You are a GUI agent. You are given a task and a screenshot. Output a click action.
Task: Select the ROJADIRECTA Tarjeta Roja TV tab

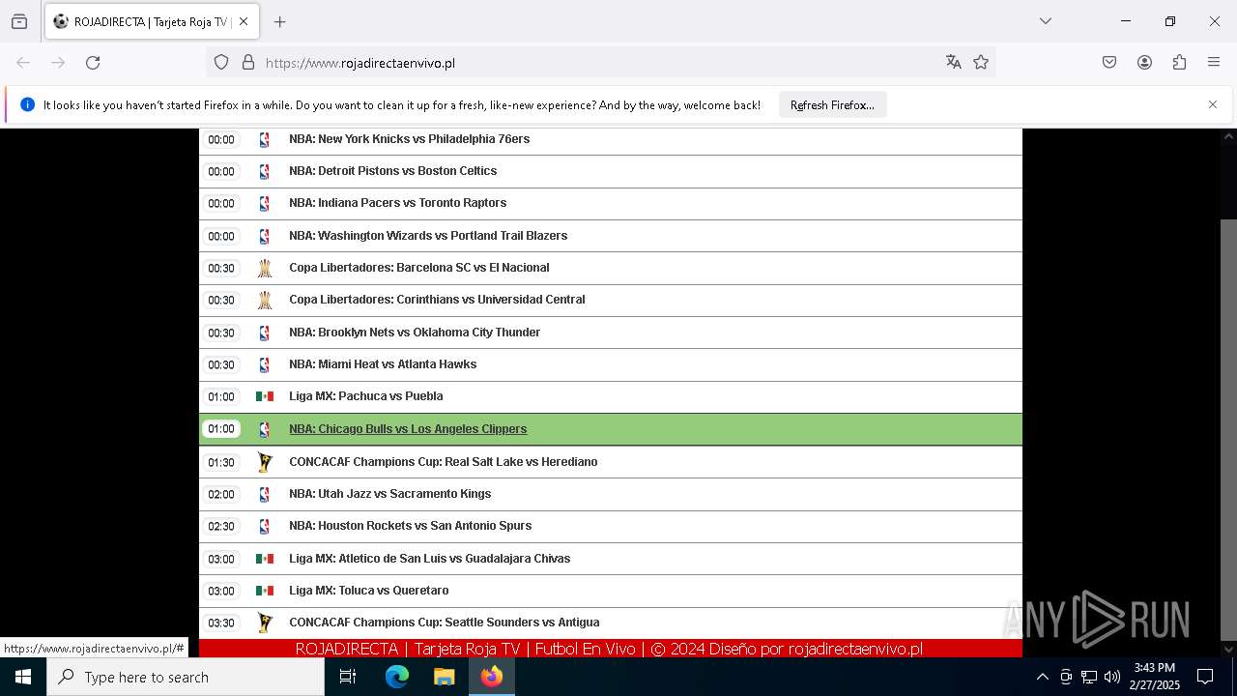point(151,21)
